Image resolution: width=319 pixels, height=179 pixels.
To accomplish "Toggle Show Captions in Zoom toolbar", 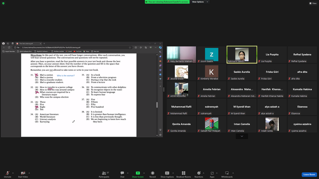I will click(x=167, y=174).
